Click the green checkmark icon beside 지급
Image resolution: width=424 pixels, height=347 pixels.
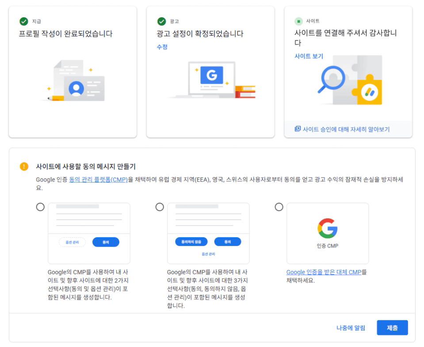tap(23, 21)
